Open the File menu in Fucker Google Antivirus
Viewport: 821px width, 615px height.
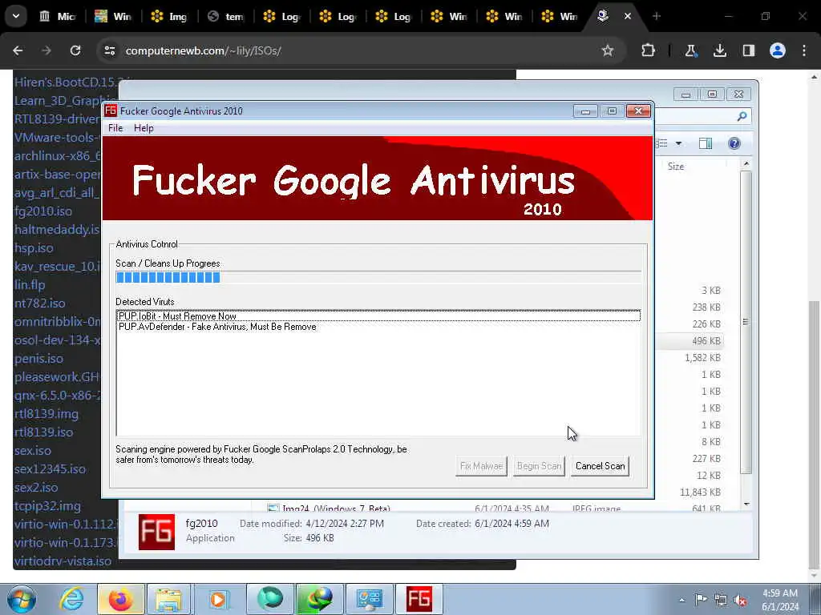point(115,128)
